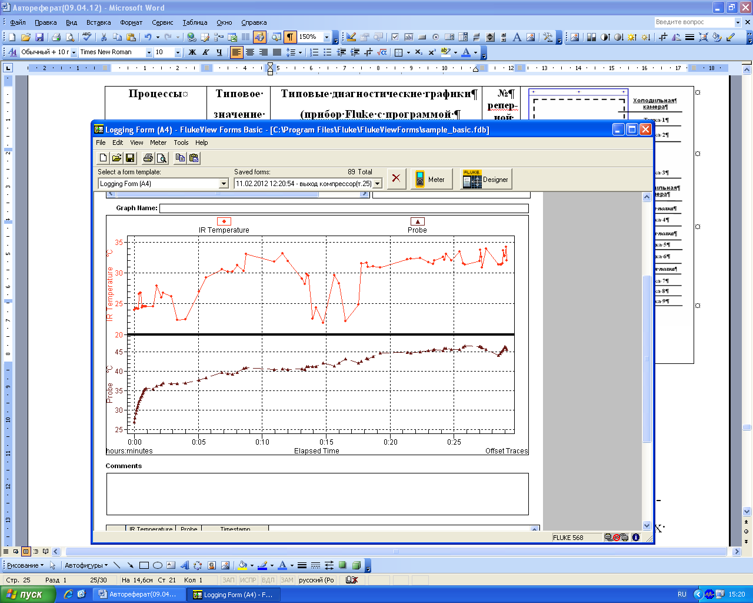Click Word Save icon in Standard toolbar

[39, 37]
